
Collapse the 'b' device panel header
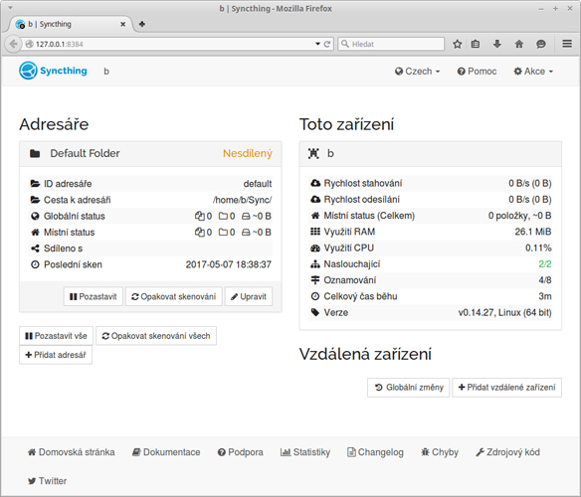tap(430, 154)
